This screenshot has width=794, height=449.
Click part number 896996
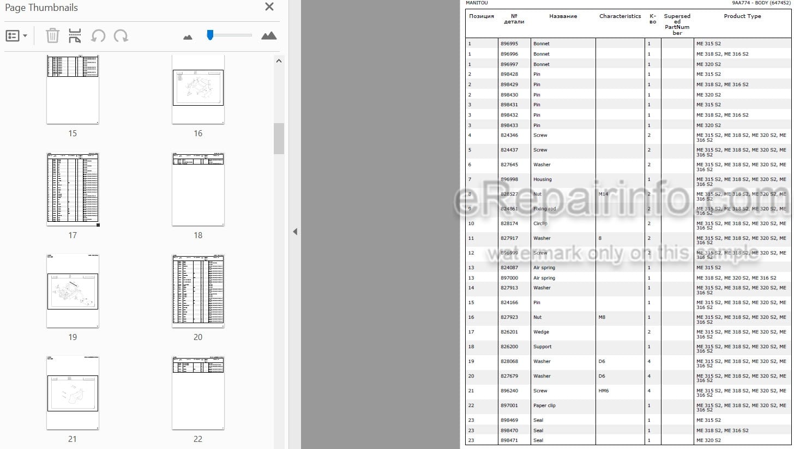(509, 54)
